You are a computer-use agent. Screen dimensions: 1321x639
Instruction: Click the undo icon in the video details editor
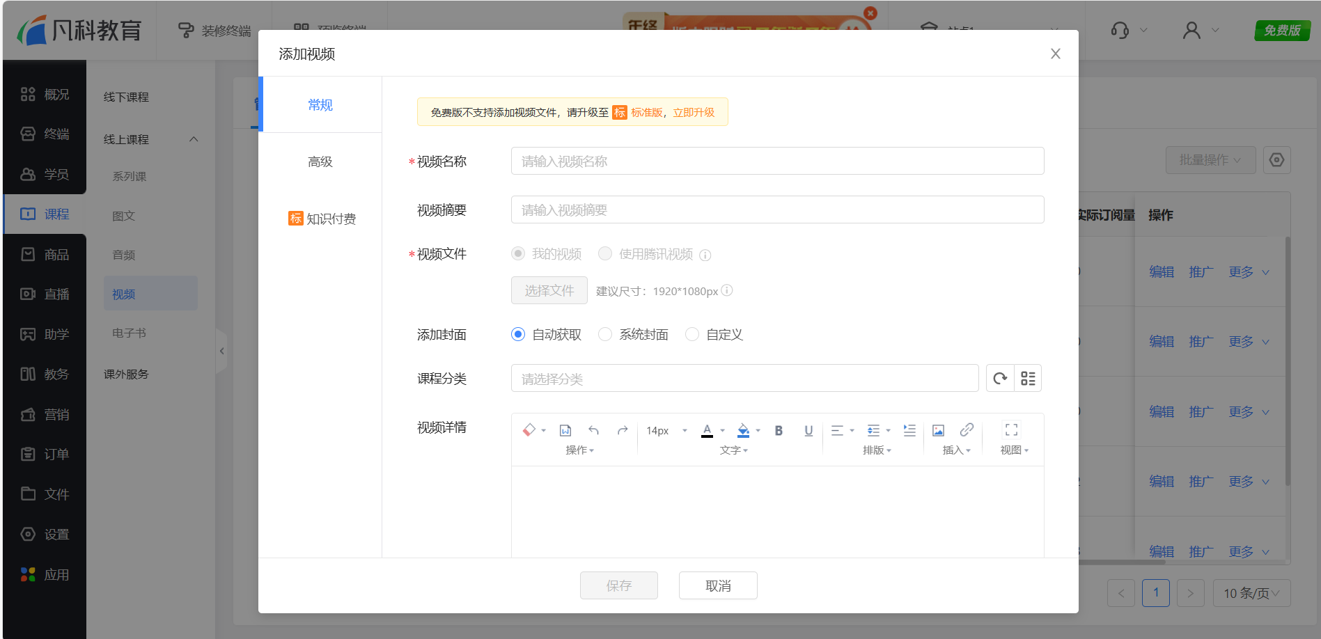click(593, 430)
